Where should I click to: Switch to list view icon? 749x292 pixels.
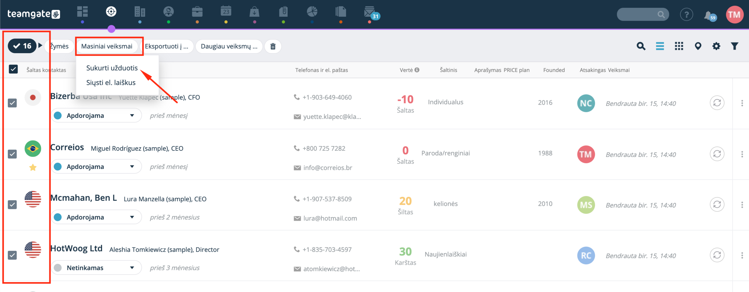(x=660, y=46)
